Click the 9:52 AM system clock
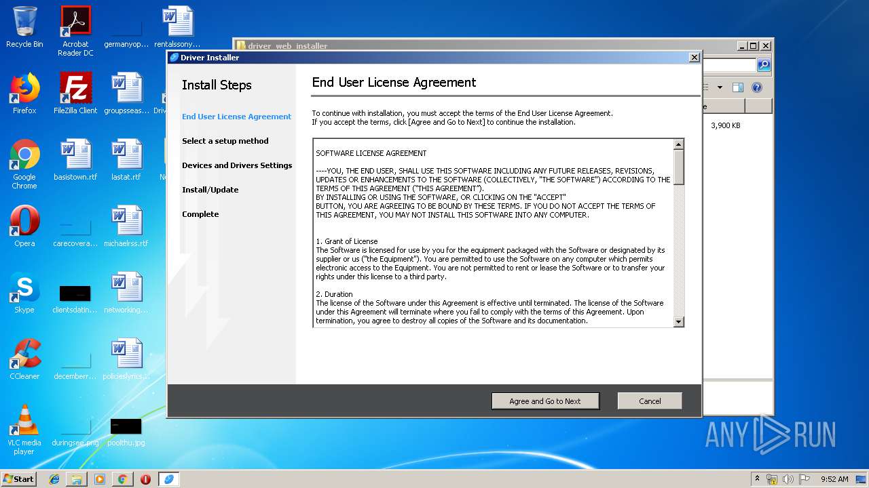This screenshot has height=488, width=869. [x=834, y=479]
